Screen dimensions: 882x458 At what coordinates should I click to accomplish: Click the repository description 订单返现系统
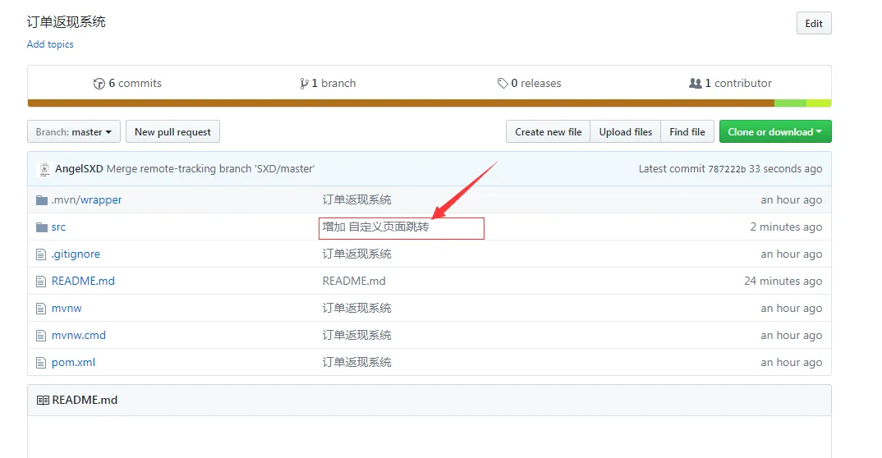click(x=67, y=22)
